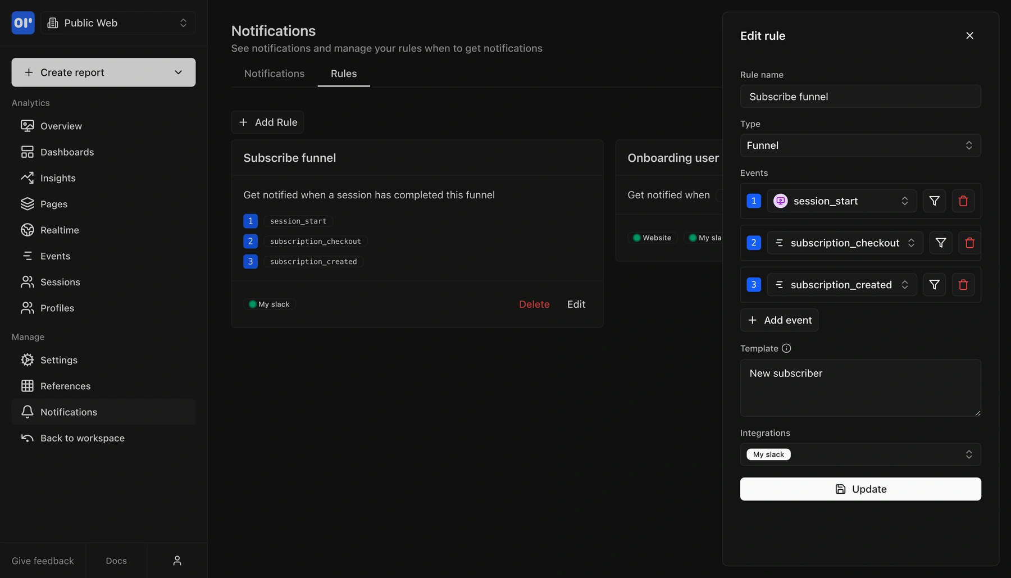Click Add event button

(779, 320)
